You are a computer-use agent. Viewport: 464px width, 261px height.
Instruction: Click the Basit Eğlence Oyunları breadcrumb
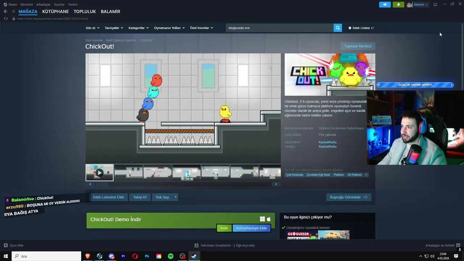coord(121,40)
